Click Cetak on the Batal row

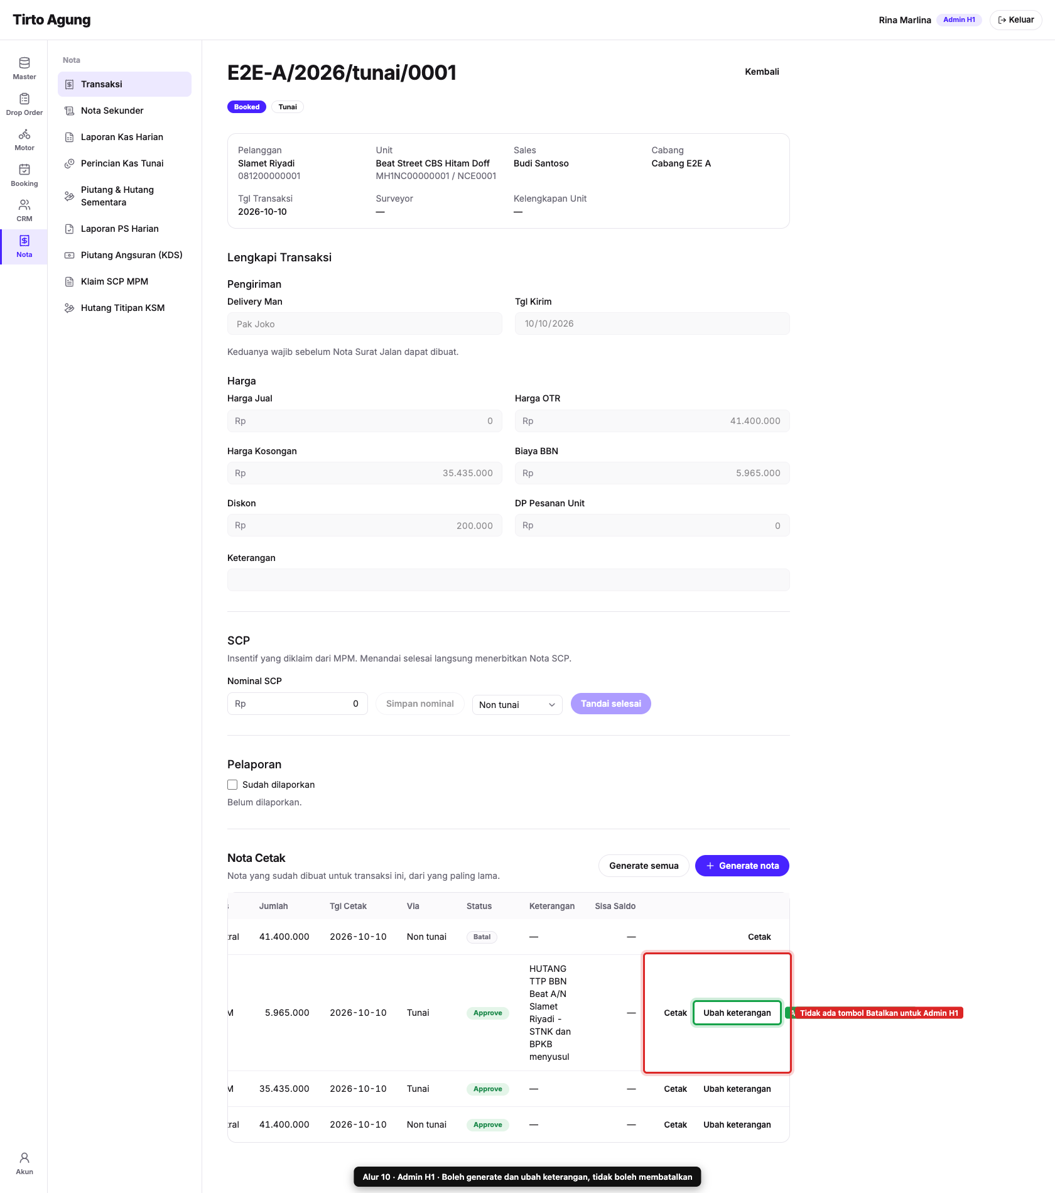[759, 937]
